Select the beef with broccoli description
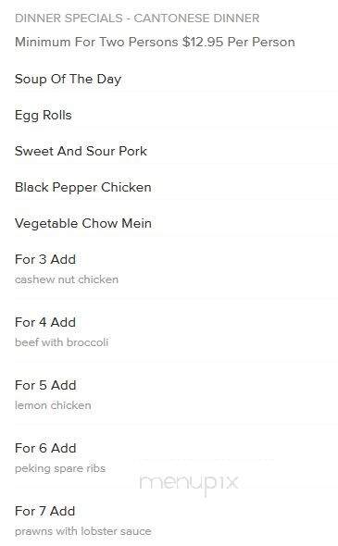The image size is (338, 546). (62, 342)
